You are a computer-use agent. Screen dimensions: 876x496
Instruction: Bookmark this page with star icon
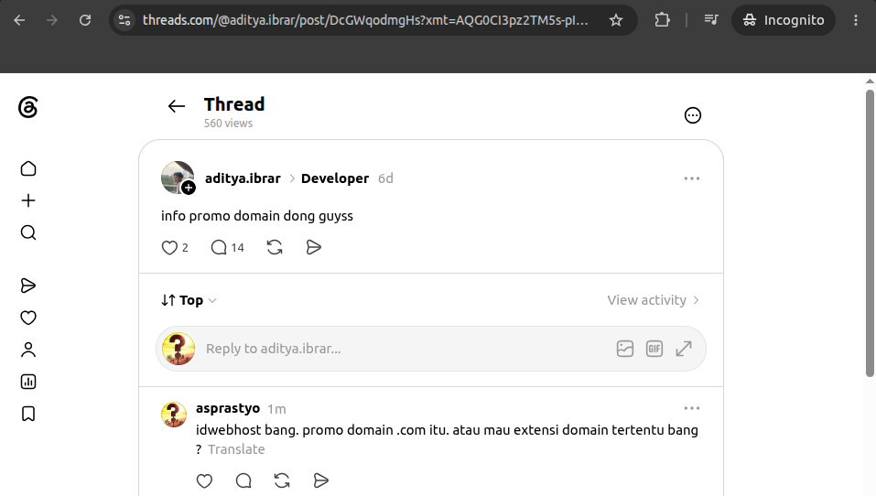[616, 20]
